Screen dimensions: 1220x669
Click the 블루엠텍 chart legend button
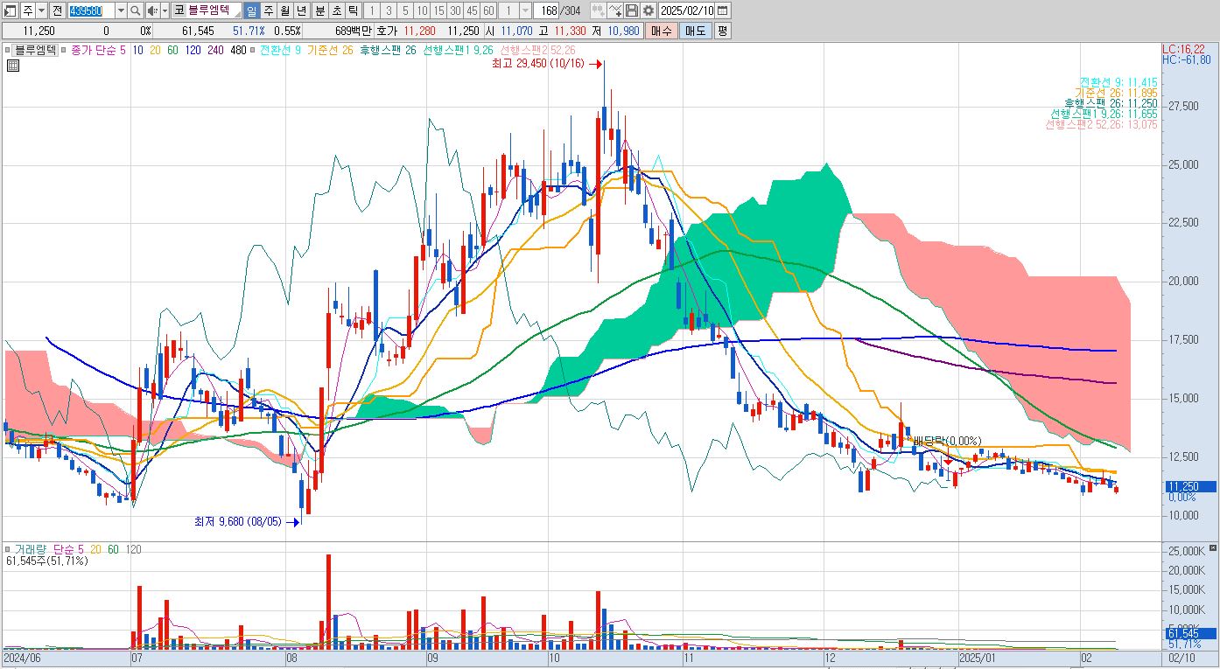coord(36,51)
